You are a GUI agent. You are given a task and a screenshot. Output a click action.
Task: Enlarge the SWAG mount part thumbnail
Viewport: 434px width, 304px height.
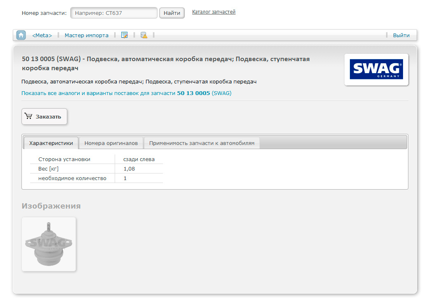pyautogui.click(x=49, y=244)
